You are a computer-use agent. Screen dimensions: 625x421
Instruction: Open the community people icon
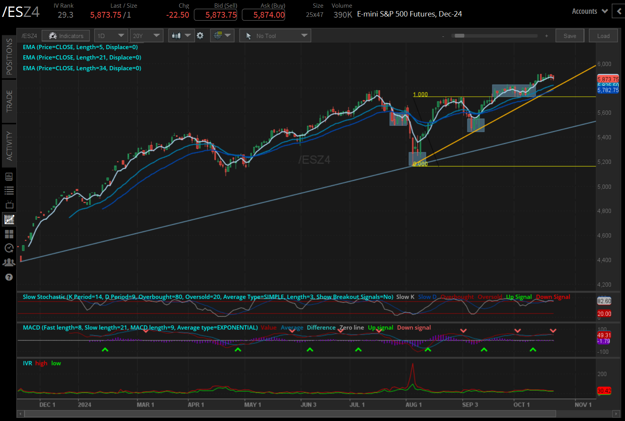[x=9, y=262]
